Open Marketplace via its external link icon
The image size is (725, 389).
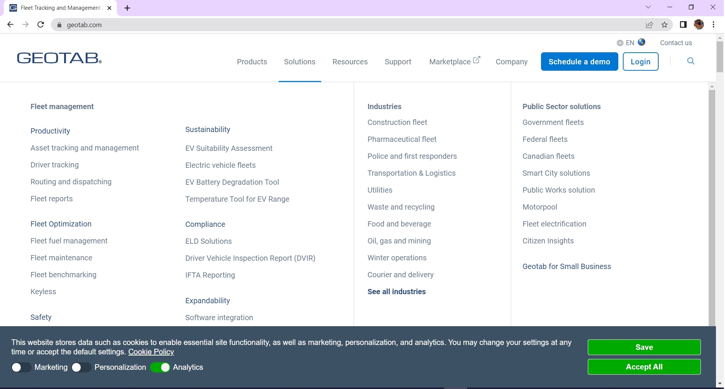point(476,59)
